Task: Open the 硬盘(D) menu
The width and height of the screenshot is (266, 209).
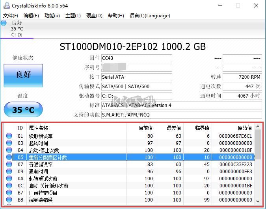Action: 94,16
